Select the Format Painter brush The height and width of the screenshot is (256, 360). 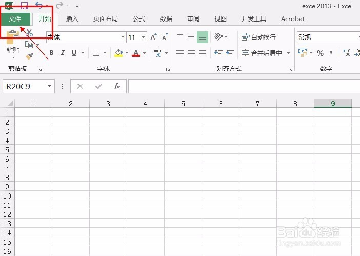(29, 56)
